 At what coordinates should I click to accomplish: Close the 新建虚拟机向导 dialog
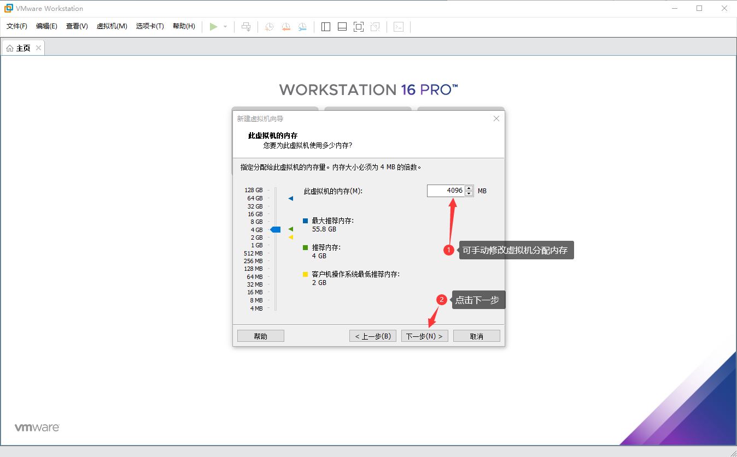(x=496, y=118)
